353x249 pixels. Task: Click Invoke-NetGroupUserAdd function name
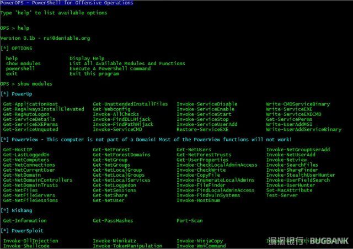pyautogui.click(x=298, y=150)
